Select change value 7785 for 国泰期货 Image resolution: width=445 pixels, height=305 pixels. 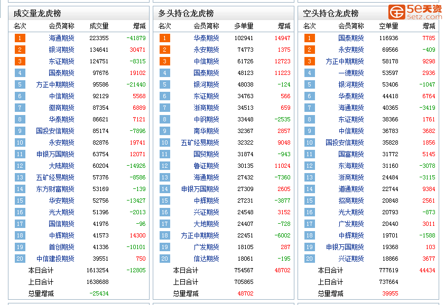pos(429,38)
